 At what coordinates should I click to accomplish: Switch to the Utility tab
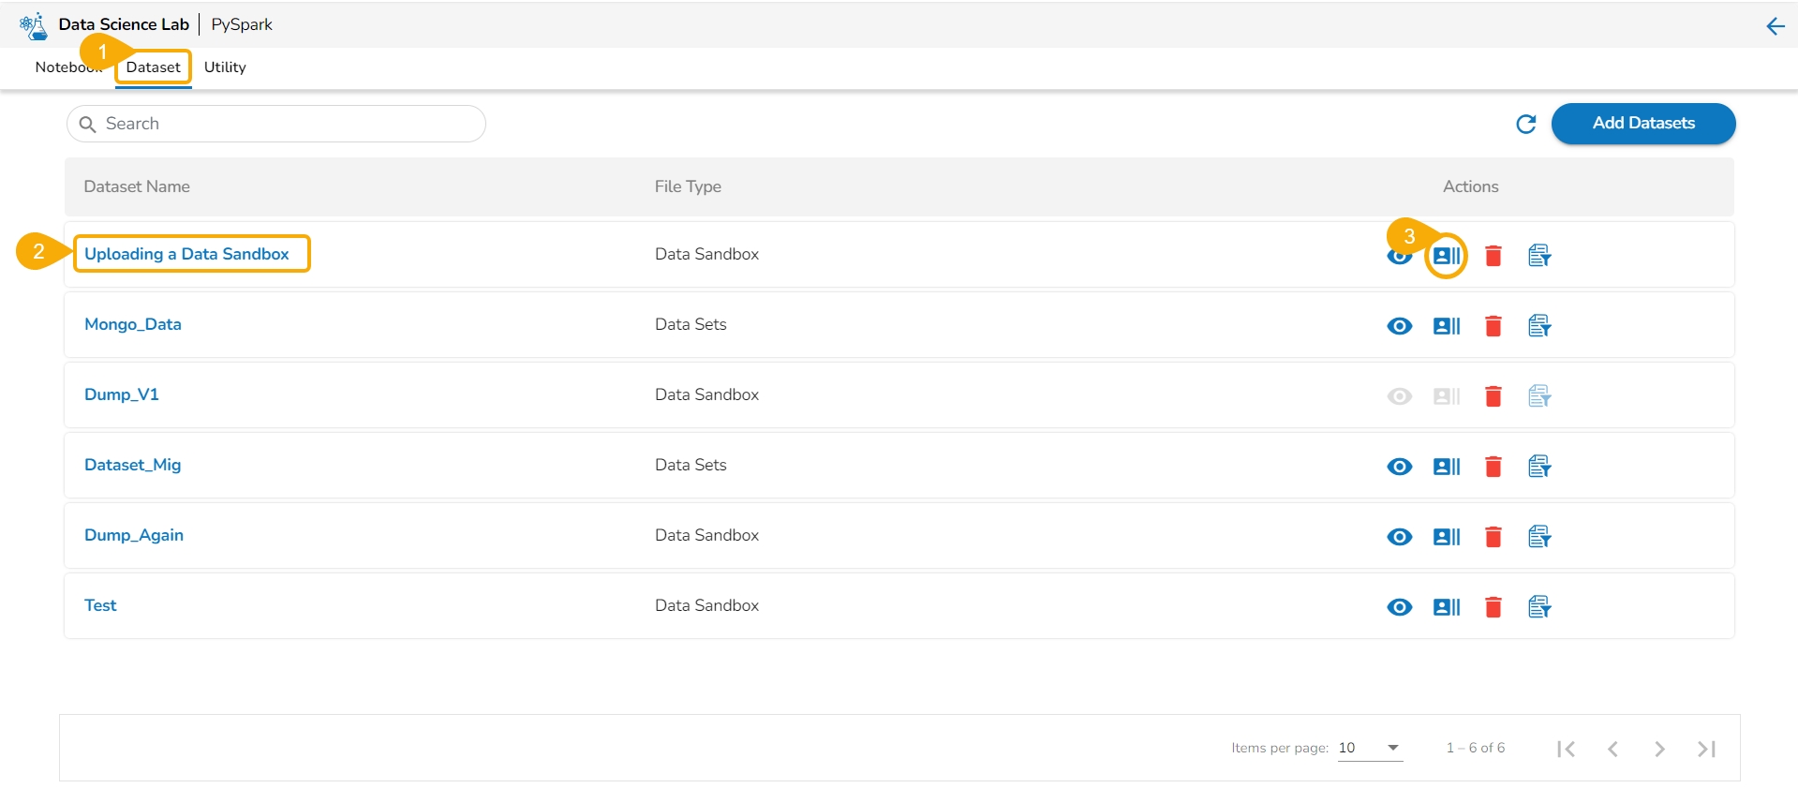coord(225,67)
